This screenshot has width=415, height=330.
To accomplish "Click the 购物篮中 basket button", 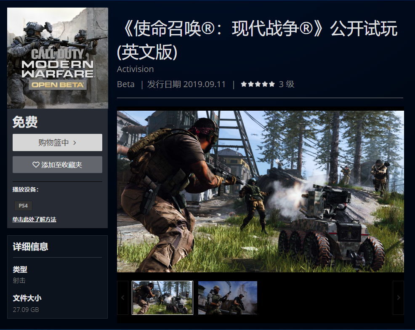I will (57, 142).
